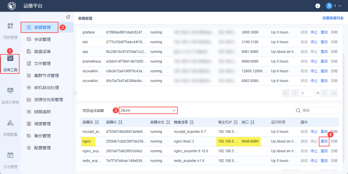This screenshot has width=348, height=174.
Task: Open 项目管理 in left sidebar
Action: pyautogui.click(x=10, y=31)
